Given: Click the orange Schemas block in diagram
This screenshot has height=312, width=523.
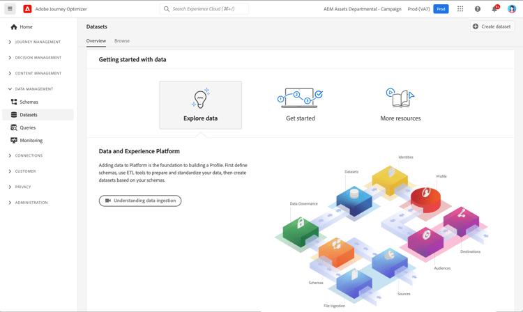Looking at the screenshot, I should click(336, 252).
